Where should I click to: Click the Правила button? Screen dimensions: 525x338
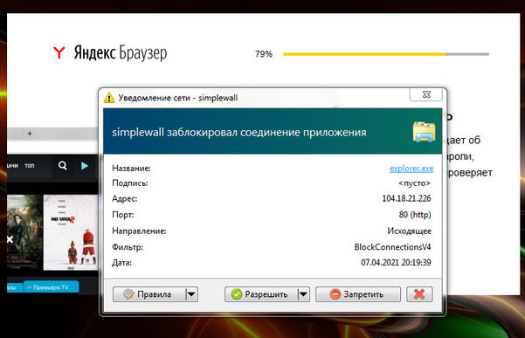coord(149,294)
